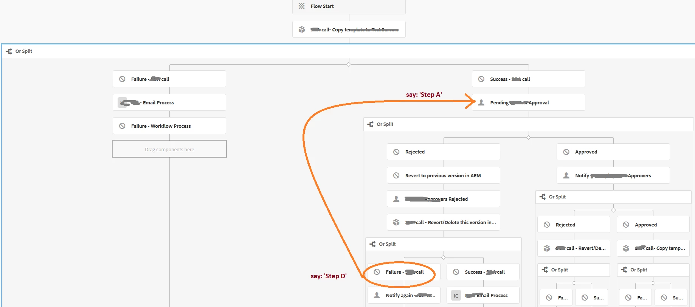Click the Or Split icon below Notify Approvers

pos(543,197)
